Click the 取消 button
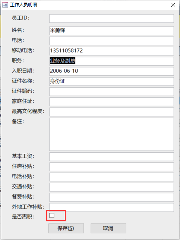 (x=108, y=228)
